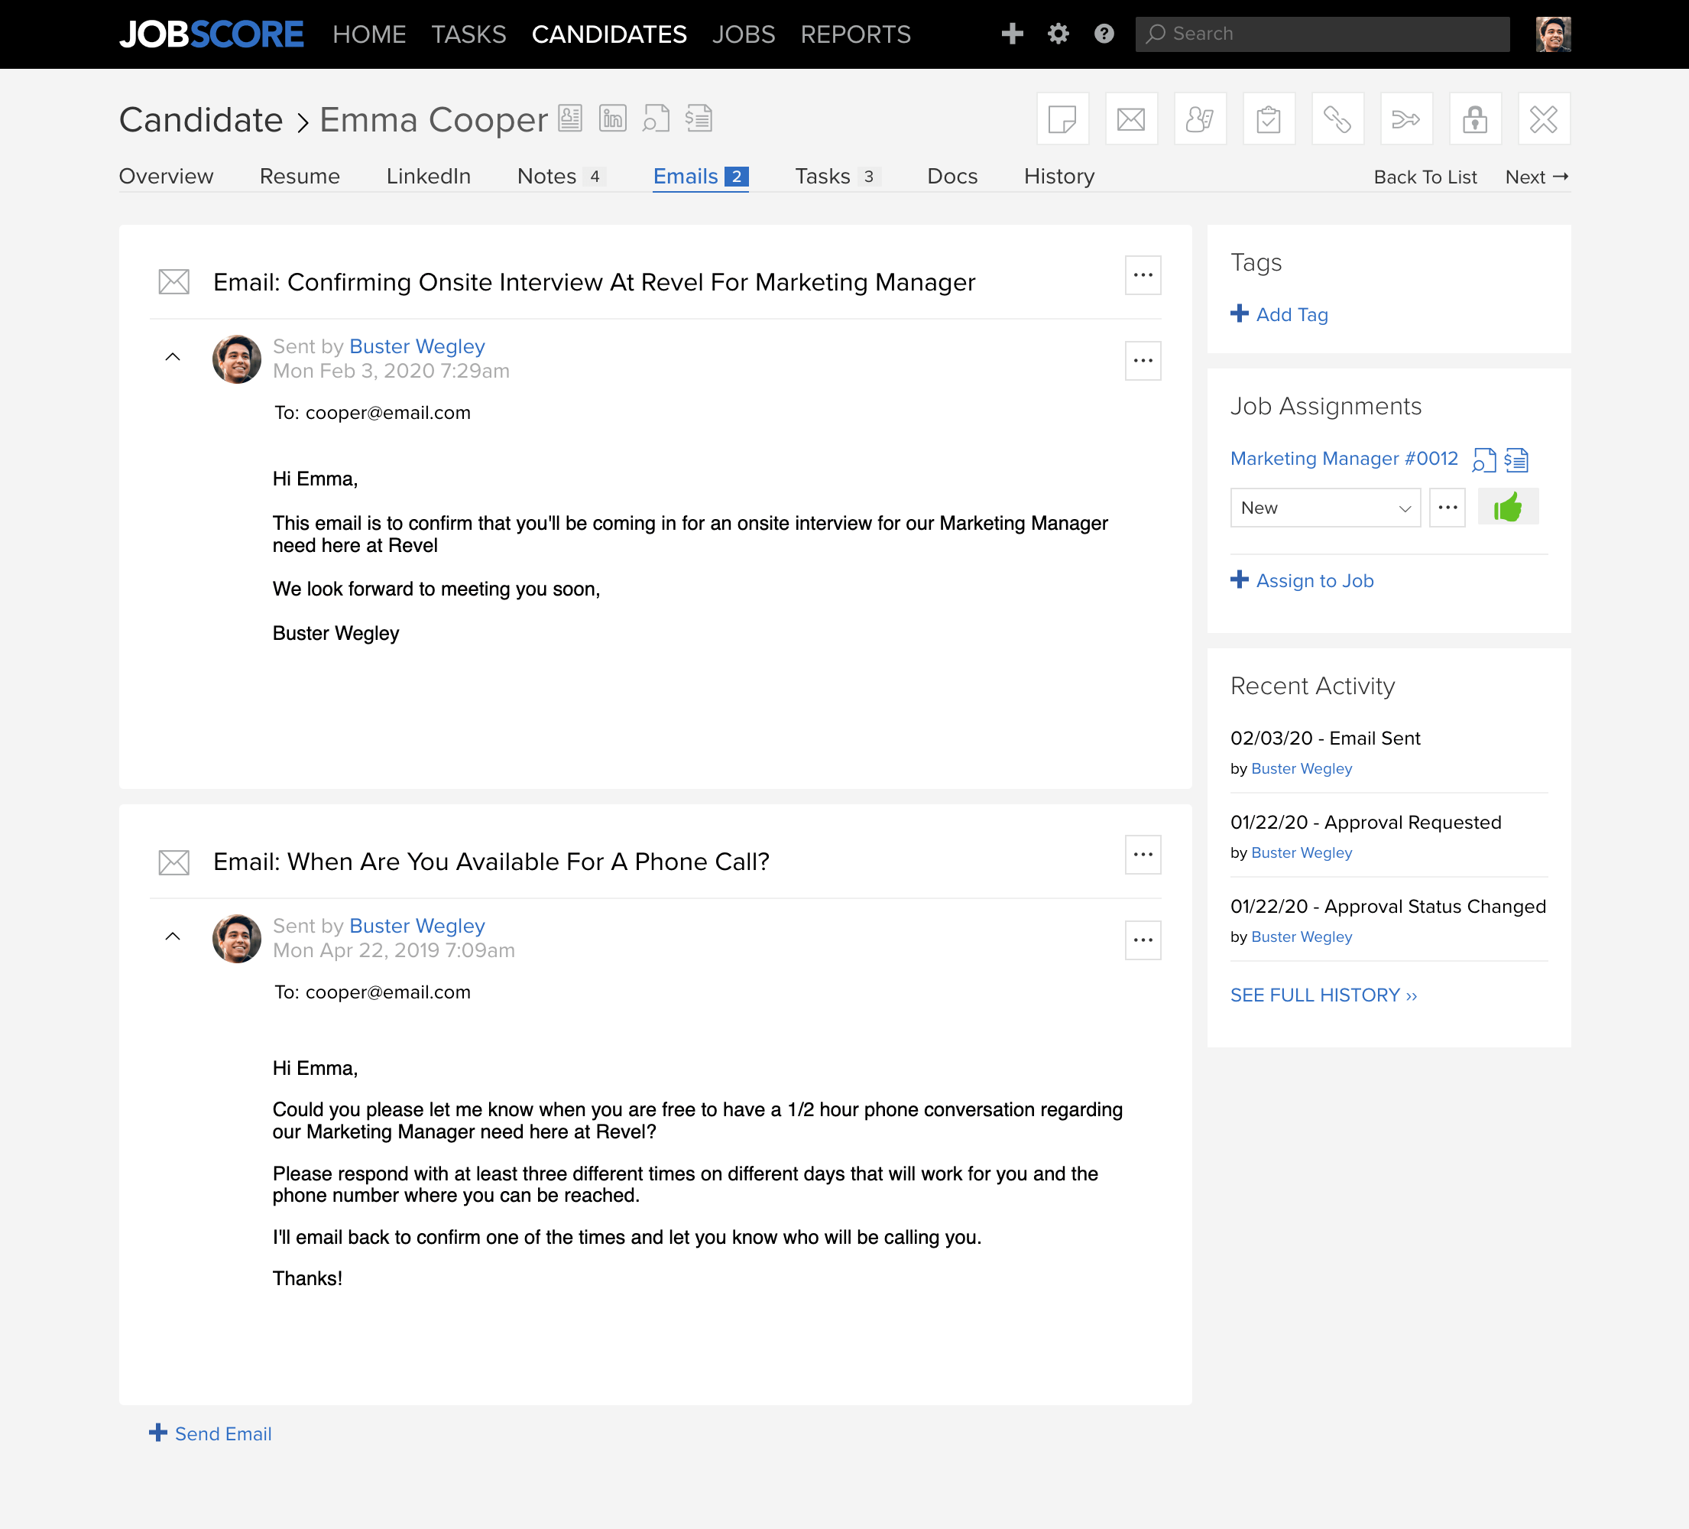Focus the Search field
The height and width of the screenshot is (1529, 1689).
coord(1322,34)
